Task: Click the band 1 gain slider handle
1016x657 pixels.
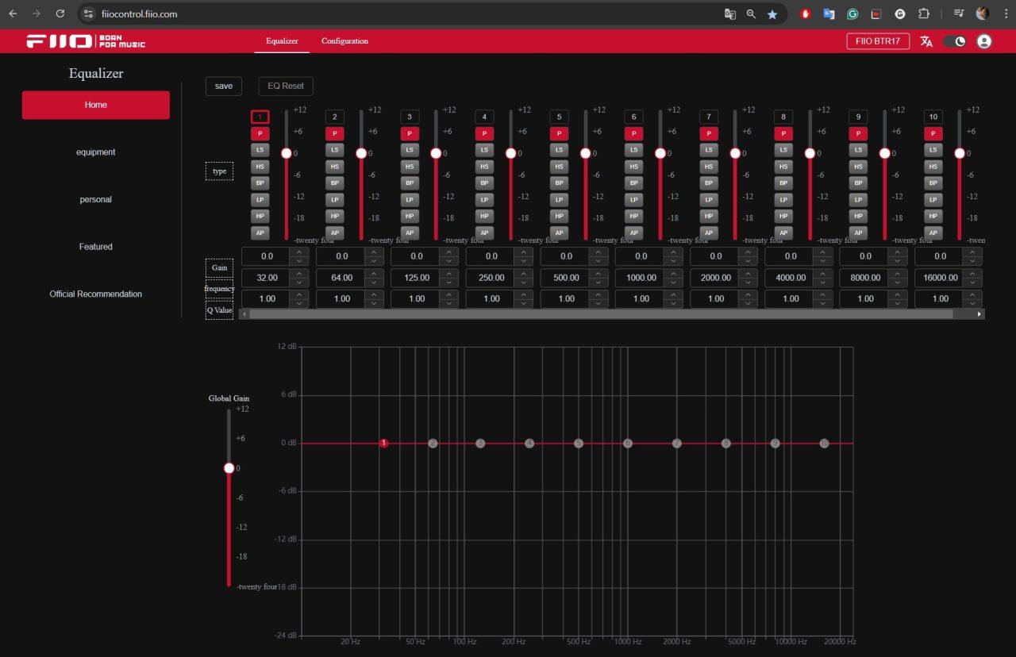Action: pos(287,153)
